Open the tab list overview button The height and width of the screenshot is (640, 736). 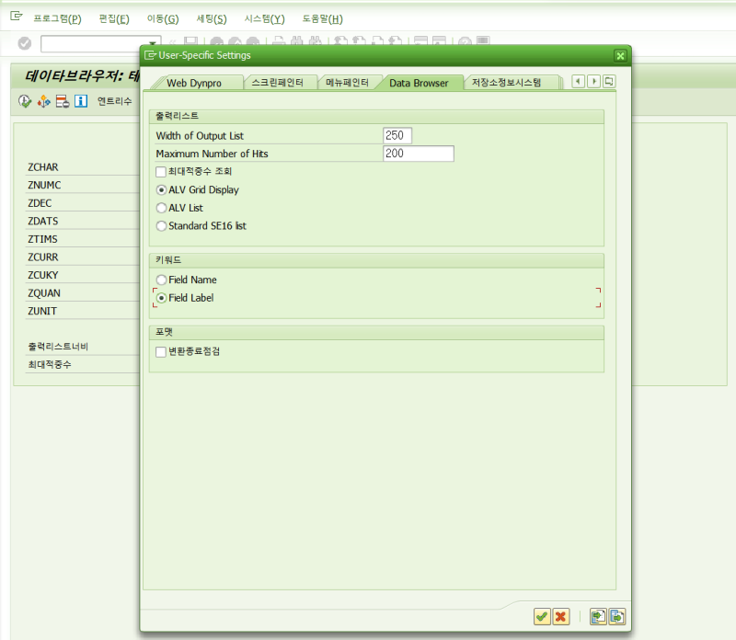tap(609, 81)
